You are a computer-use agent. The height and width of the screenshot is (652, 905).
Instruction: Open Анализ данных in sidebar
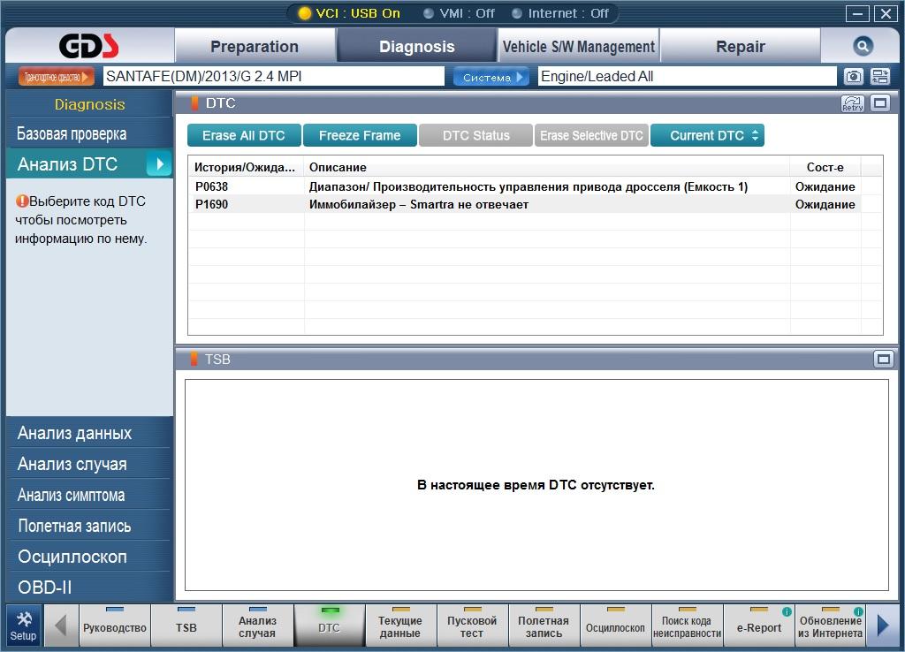pyautogui.click(x=89, y=433)
